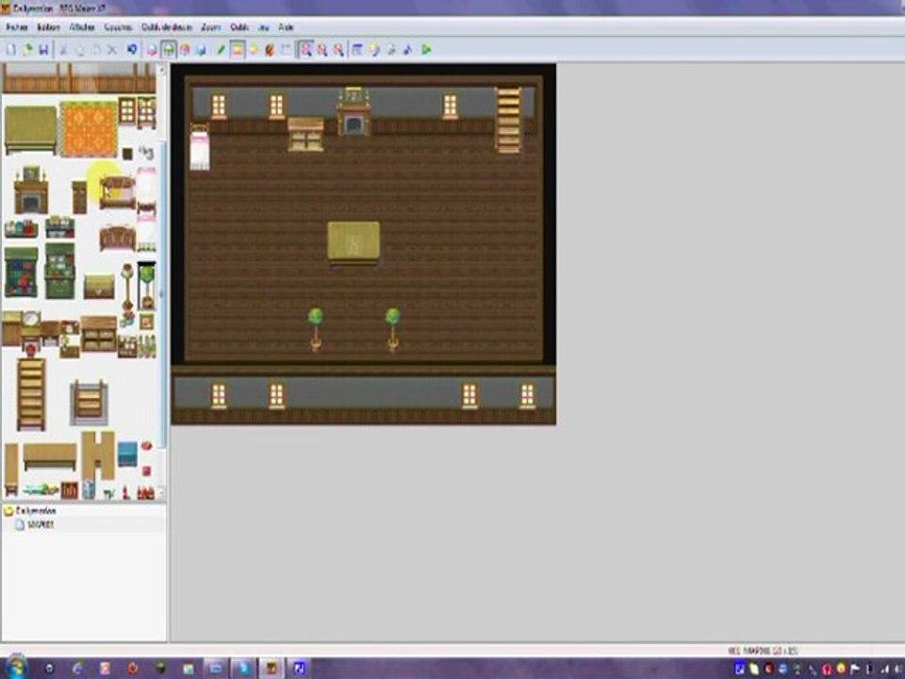This screenshot has height=679, width=905.
Task: Switch to map Layer 1
Action: [x=152, y=50]
